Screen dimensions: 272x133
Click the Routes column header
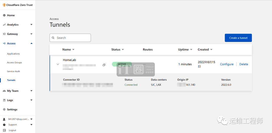(x=148, y=50)
